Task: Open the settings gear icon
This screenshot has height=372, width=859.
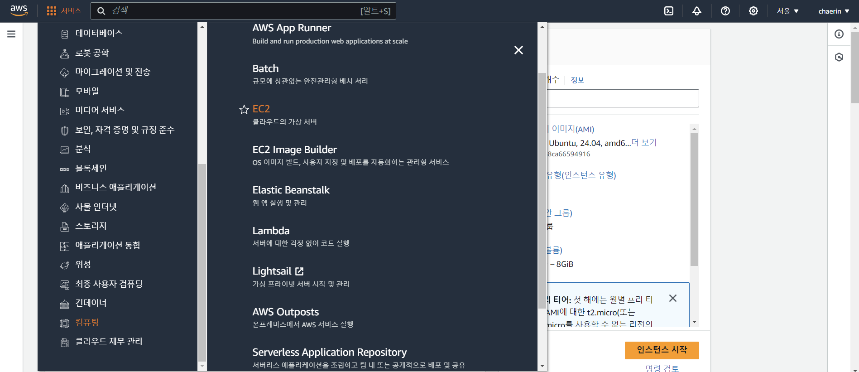Action: click(x=753, y=11)
